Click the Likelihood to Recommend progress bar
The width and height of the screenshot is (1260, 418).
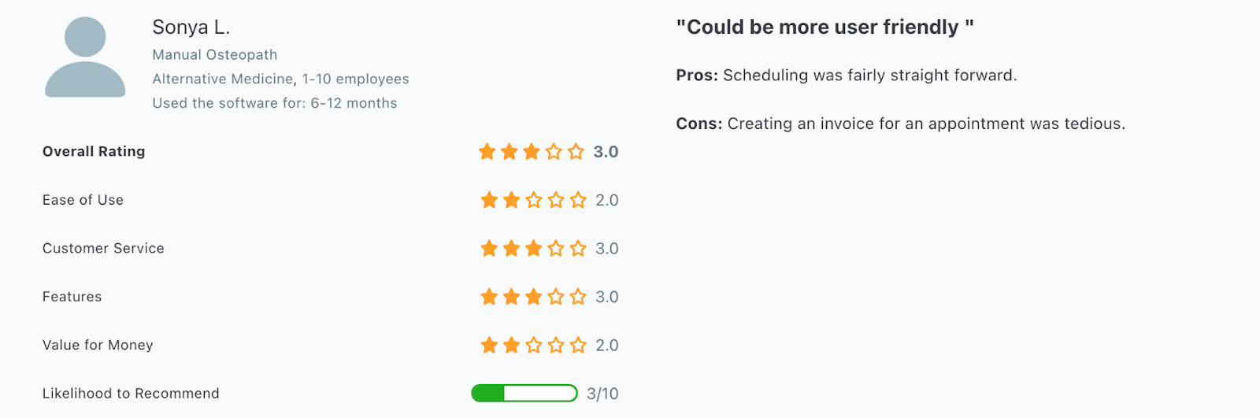524,393
